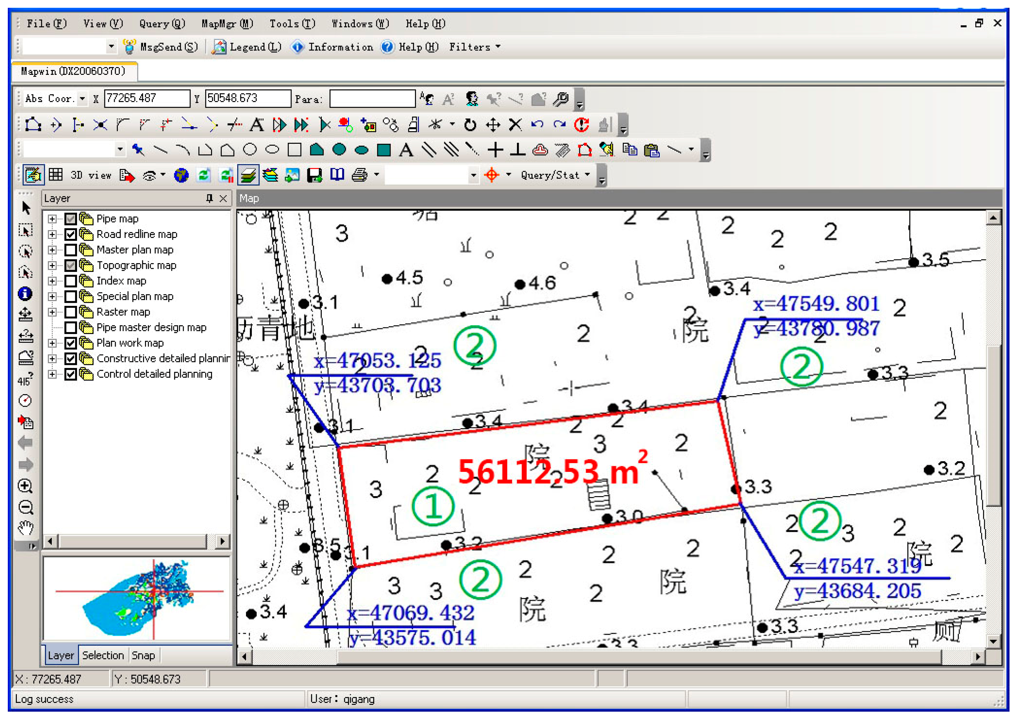Select the arrow pointer tool
Image resolution: width=1017 pixels, height=721 pixels.
[26, 208]
